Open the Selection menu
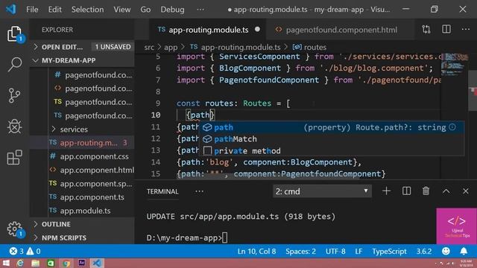Screen dimensions: 477x268 coord(88,10)
